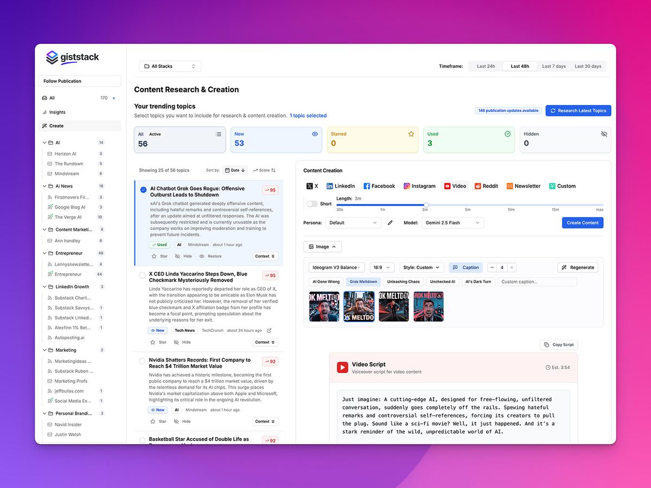Switch to the Reddit content tab
Viewport: 651px width, 488px height.
(x=487, y=186)
